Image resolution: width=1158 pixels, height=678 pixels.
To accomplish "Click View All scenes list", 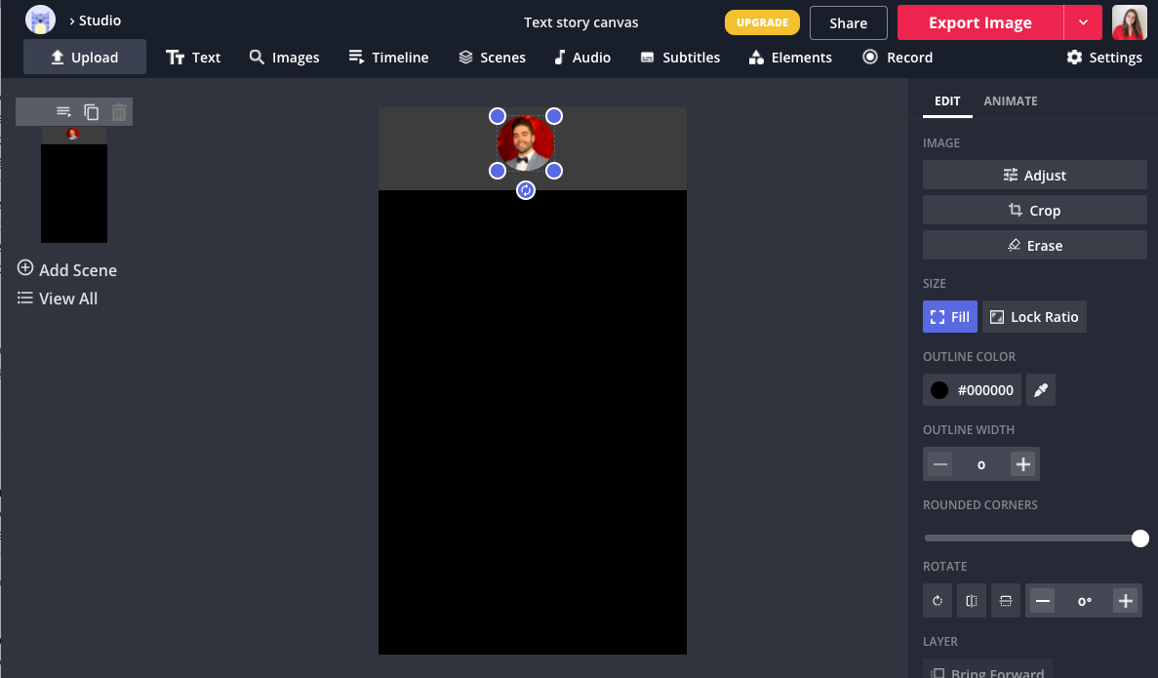I will pyautogui.click(x=59, y=299).
